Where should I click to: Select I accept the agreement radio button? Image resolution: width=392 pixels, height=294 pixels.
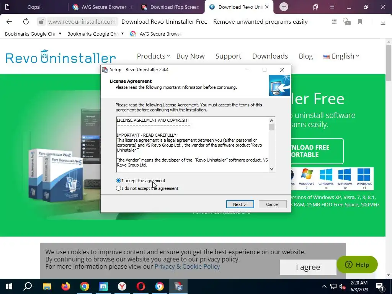coord(119,181)
